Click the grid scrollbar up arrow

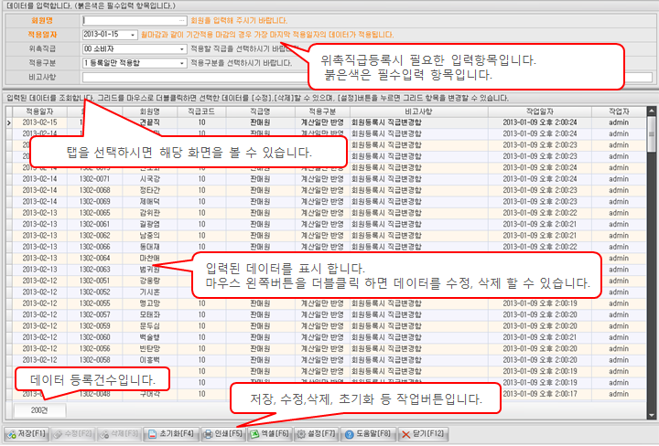point(652,111)
